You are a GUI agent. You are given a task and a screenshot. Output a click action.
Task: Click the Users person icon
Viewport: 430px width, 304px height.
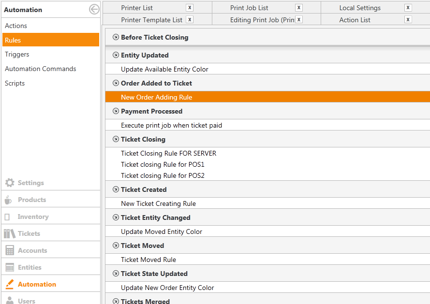tap(10, 301)
